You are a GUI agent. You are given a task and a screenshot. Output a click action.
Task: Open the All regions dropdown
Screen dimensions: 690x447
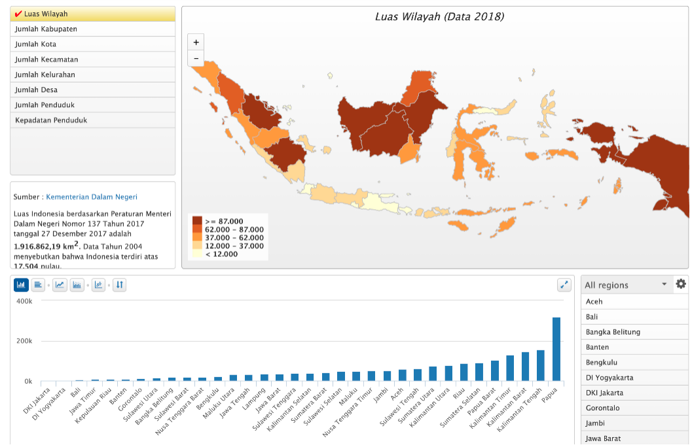coord(626,285)
